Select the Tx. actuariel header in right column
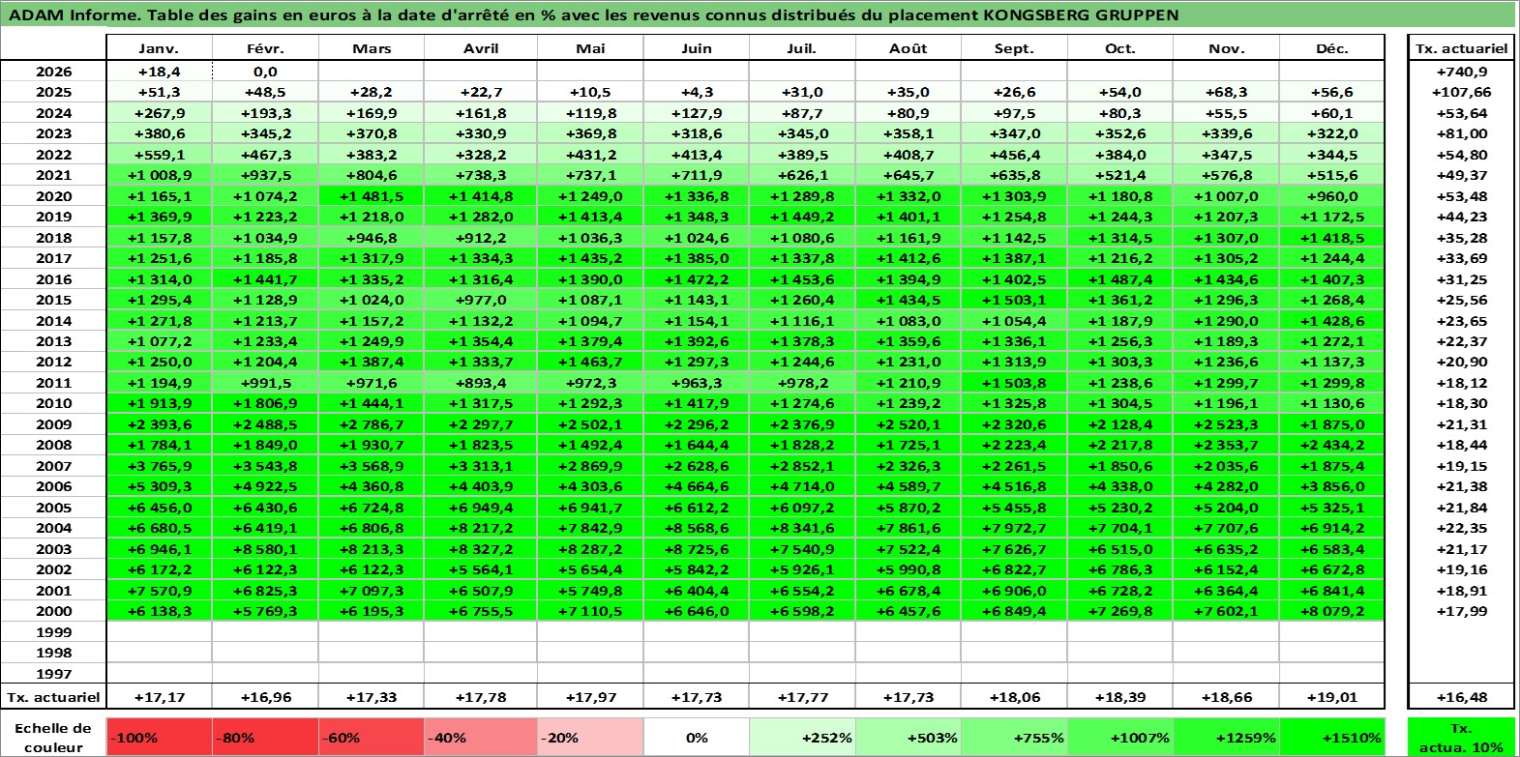 (x=1461, y=48)
